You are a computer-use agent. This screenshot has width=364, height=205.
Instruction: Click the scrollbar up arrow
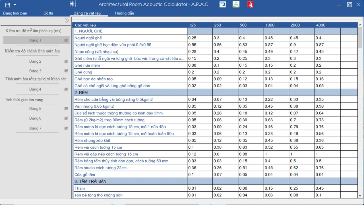pyautogui.click(x=360, y=25)
